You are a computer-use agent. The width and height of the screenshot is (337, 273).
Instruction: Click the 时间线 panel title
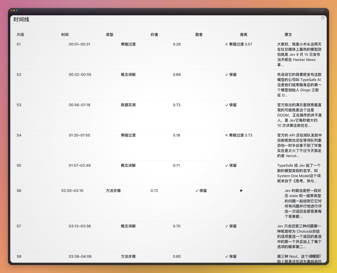[21, 20]
